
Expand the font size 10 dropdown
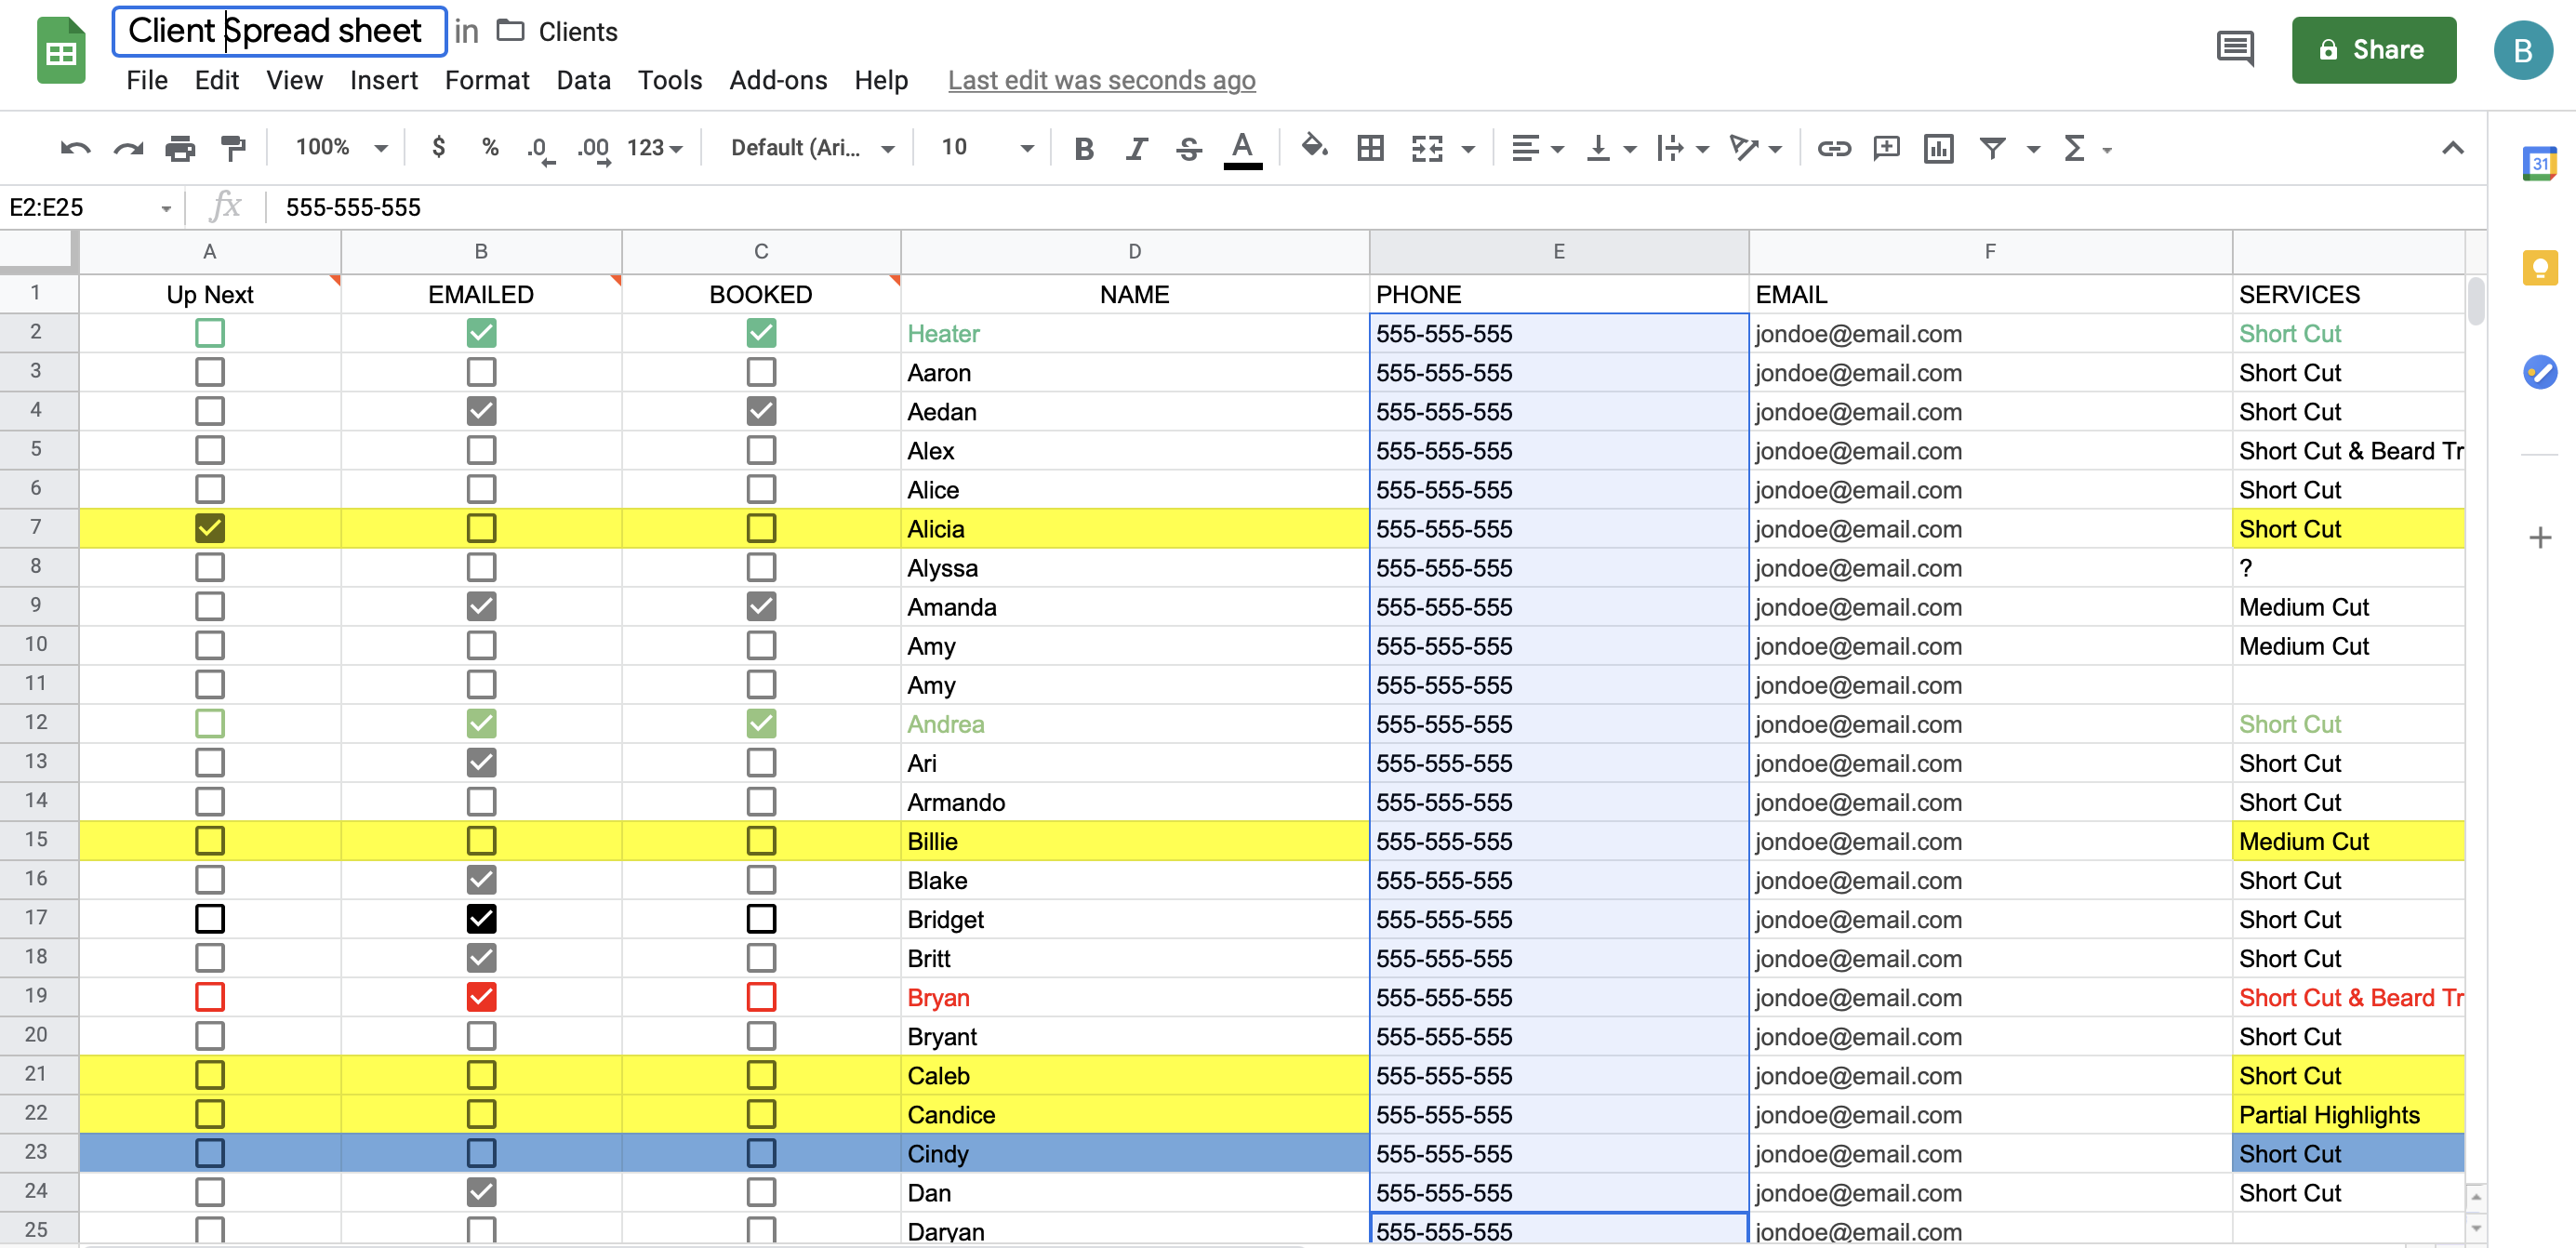click(x=986, y=148)
